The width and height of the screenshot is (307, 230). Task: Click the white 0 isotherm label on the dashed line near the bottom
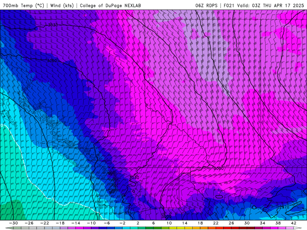[53, 199]
